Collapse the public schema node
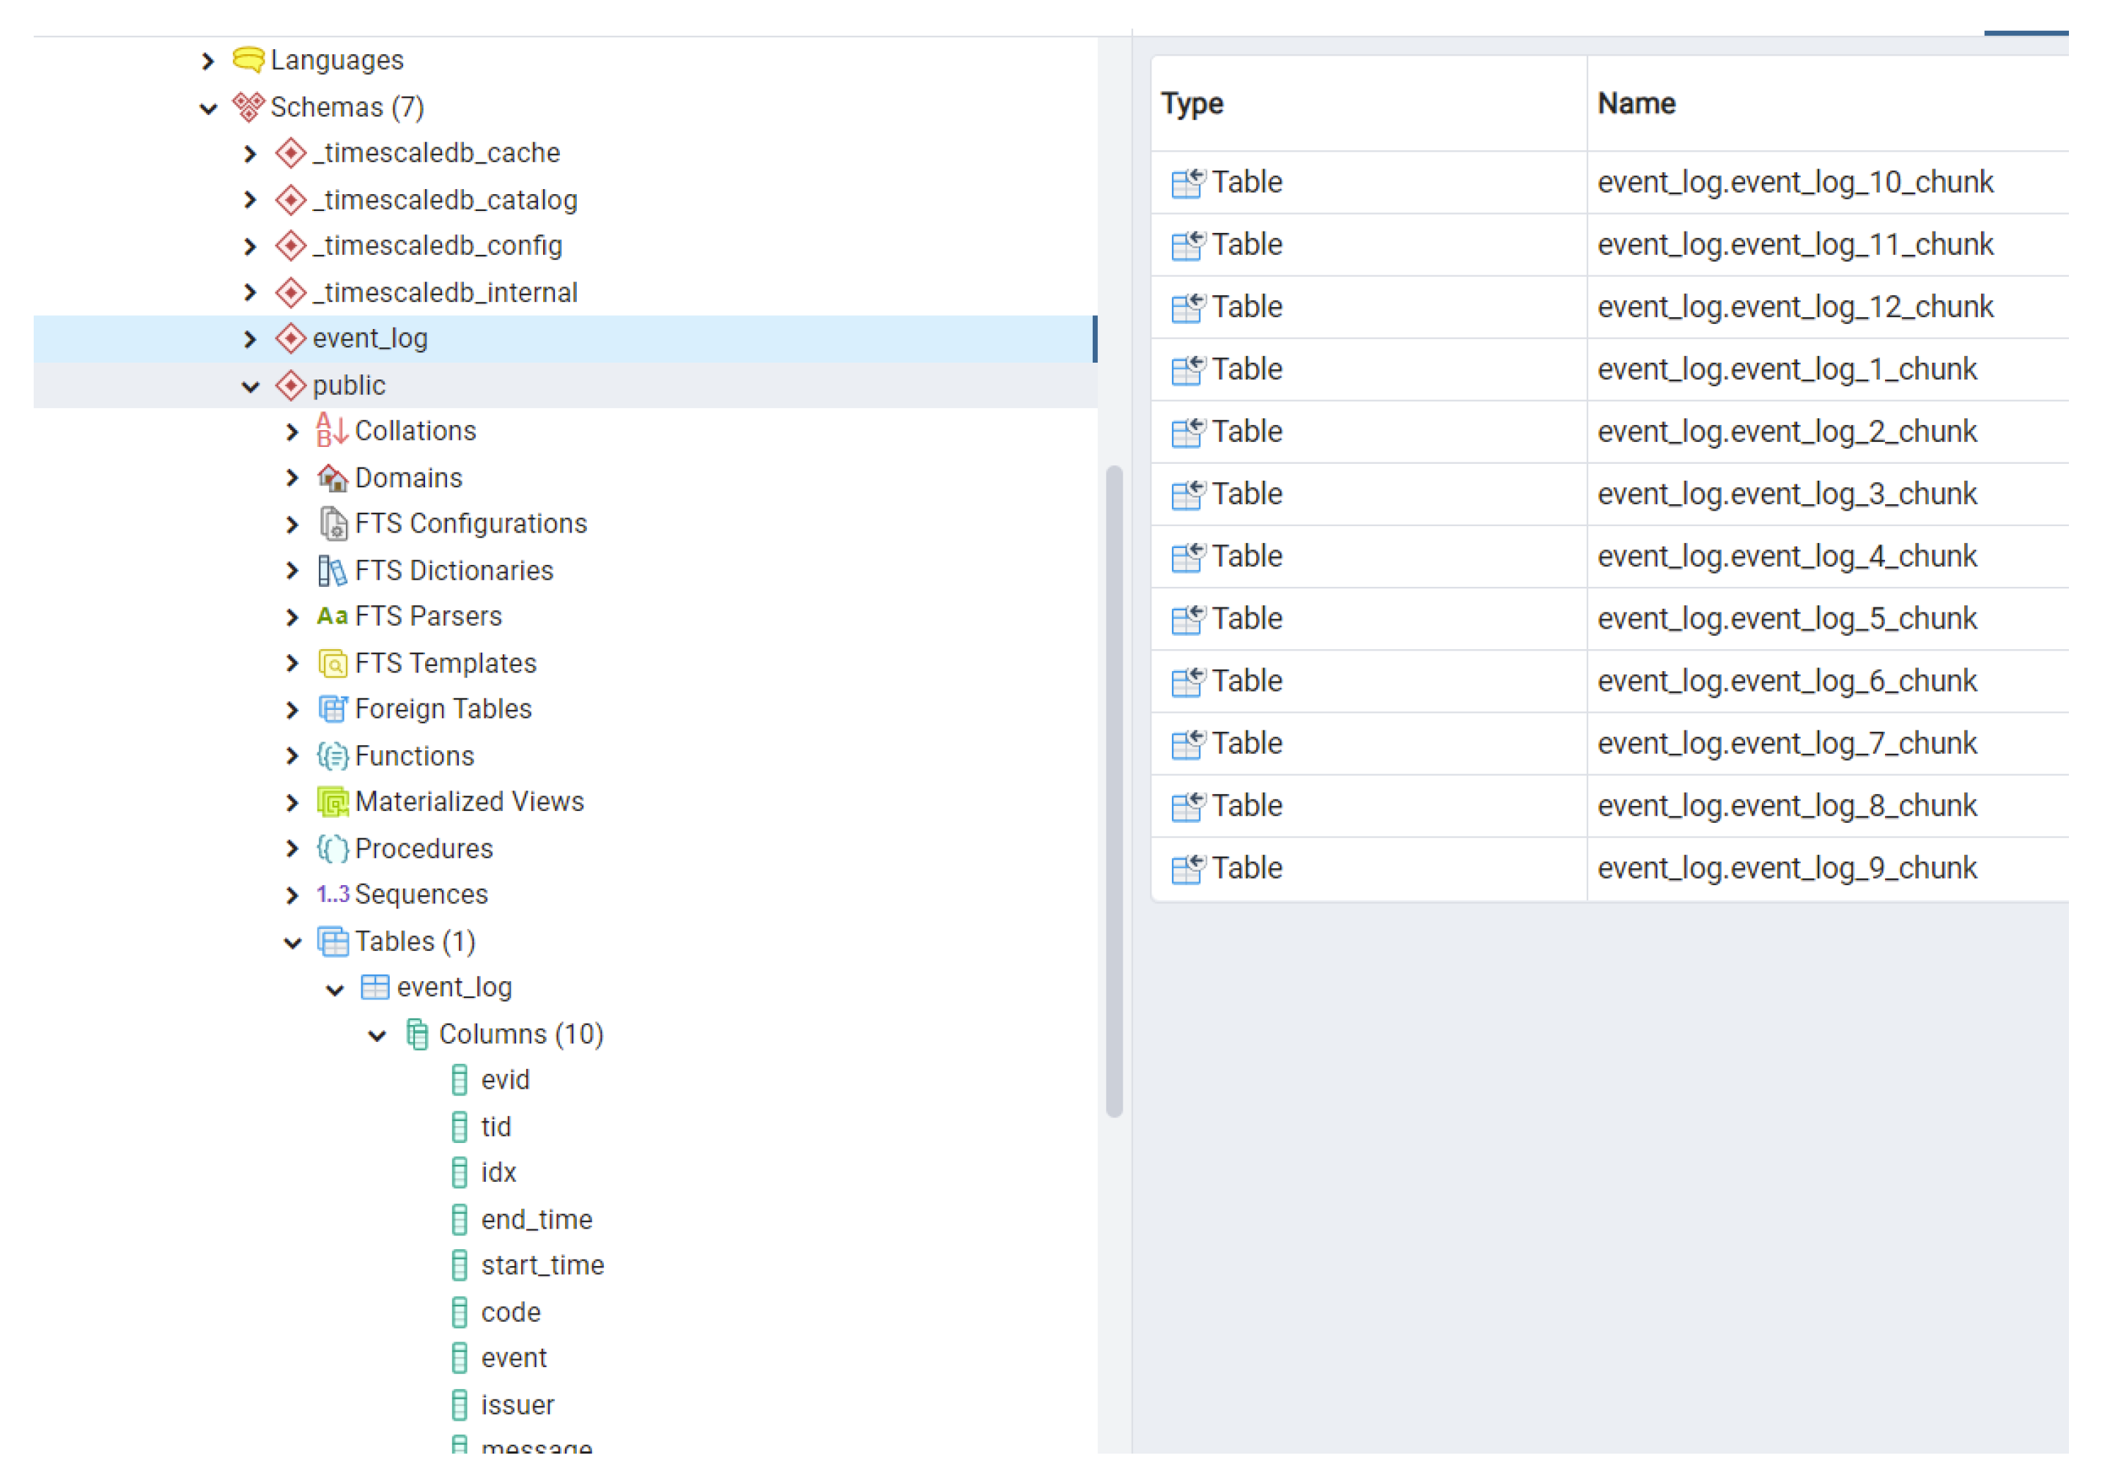The image size is (2110, 1480). (x=250, y=386)
